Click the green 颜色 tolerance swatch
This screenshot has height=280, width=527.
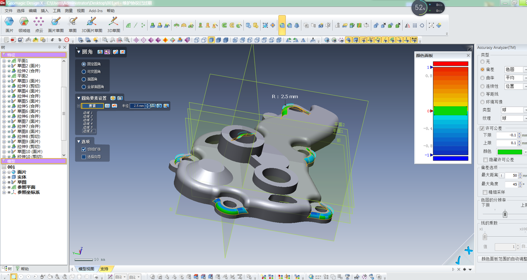tap(509, 151)
